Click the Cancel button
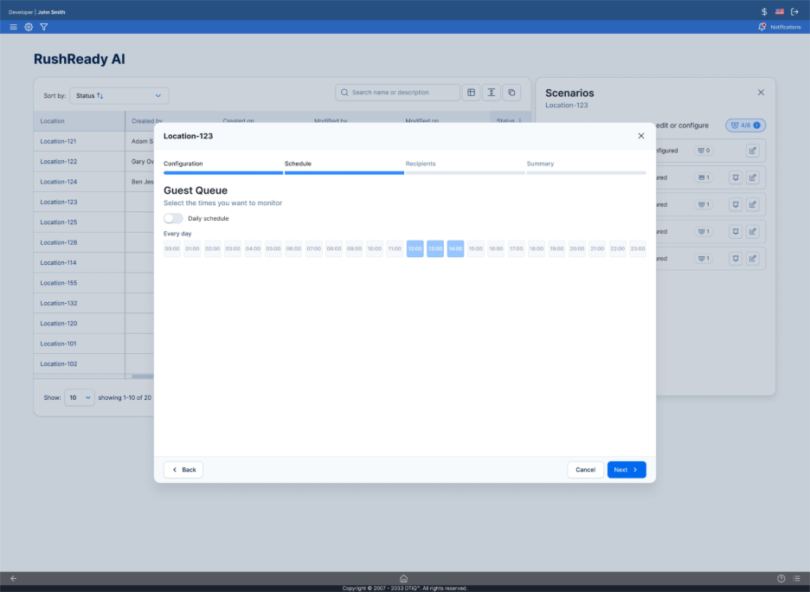The height and width of the screenshot is (592, 810). (585, 470)
